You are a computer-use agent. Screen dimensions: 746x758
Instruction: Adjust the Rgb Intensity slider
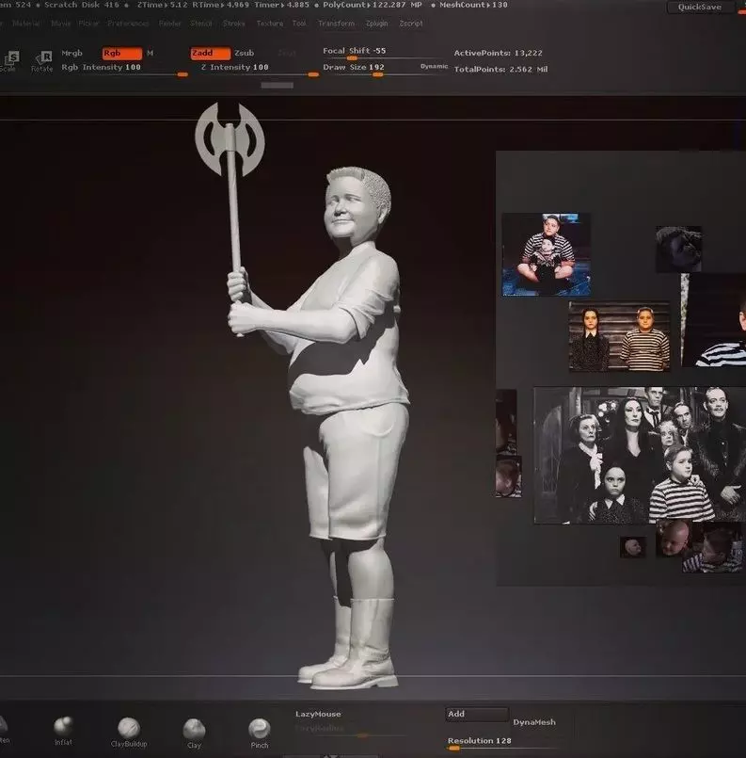point(124,70)
